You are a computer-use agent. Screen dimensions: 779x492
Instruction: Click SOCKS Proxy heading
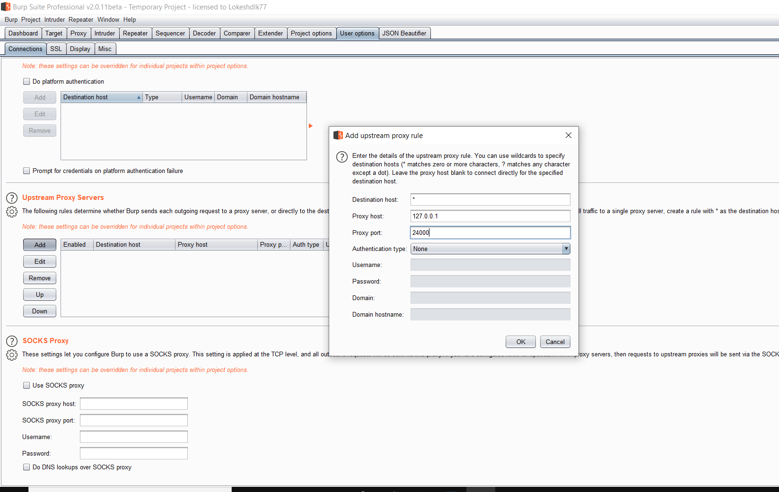pyautogui.click(x=45, y=341)
